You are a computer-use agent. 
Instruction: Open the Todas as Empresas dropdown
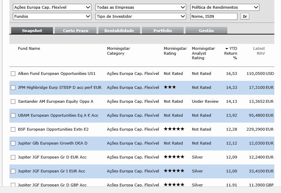[x=141, y=7]
